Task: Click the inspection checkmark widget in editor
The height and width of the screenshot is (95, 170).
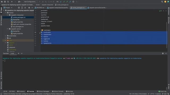Action: pos(160,11)
